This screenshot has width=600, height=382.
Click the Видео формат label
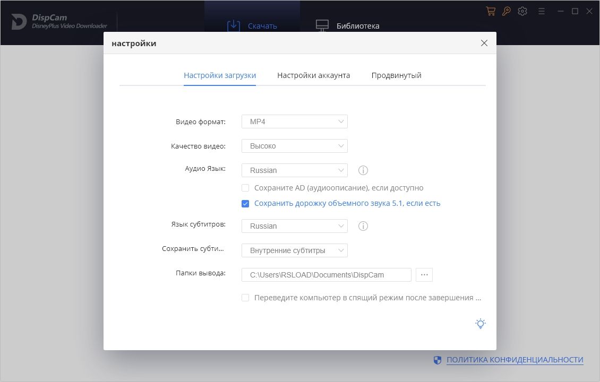click(201, 122)
